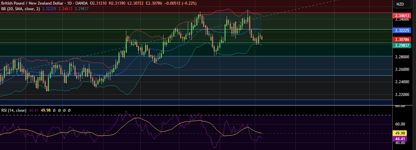This screenshot has width=416, height=150.
Task: Click the yellow 49.98 RSI axis label
Action: click(x=399, y=133)
